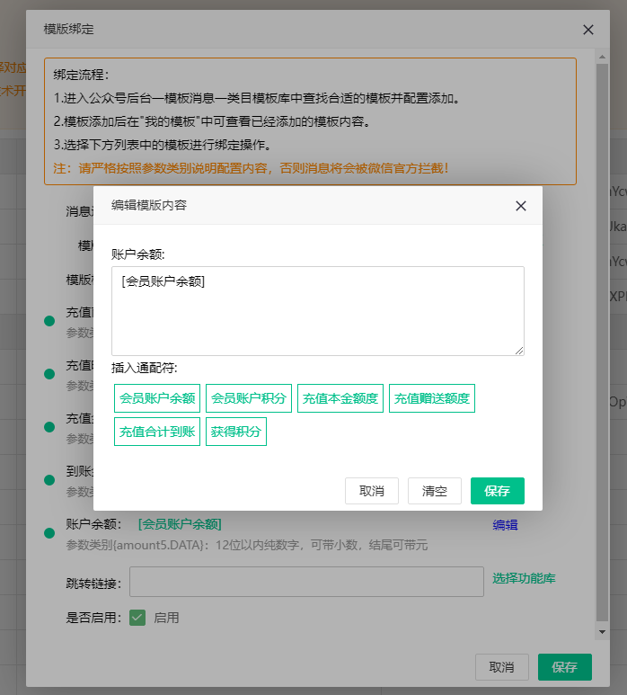This screenshot has width=627, height=695.
Task: Close the 模版绑定 dialog
Action: [x=588, y=30]
